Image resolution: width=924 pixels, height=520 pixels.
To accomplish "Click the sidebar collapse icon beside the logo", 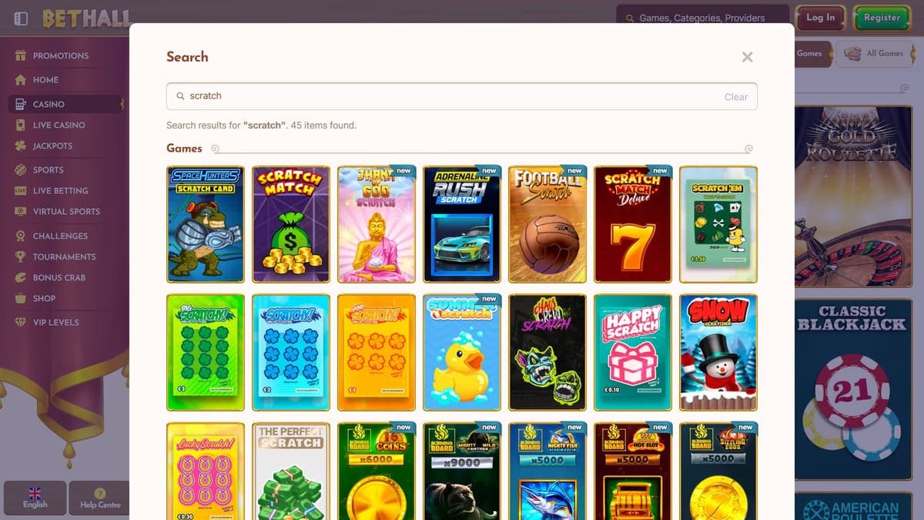I will (22, 18).
